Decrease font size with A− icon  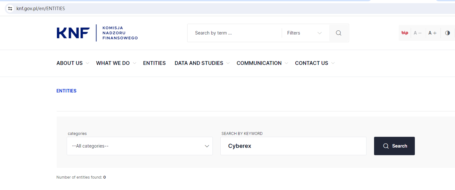(418, 33)
